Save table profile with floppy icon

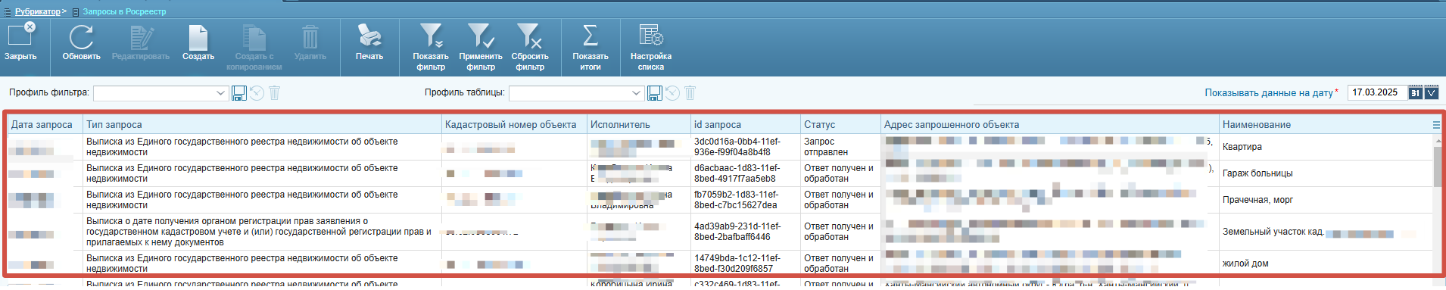[655, 93]
